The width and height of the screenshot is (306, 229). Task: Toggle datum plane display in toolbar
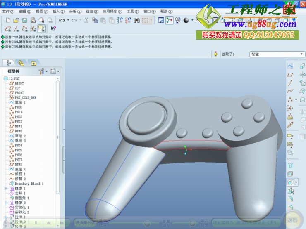7,28
